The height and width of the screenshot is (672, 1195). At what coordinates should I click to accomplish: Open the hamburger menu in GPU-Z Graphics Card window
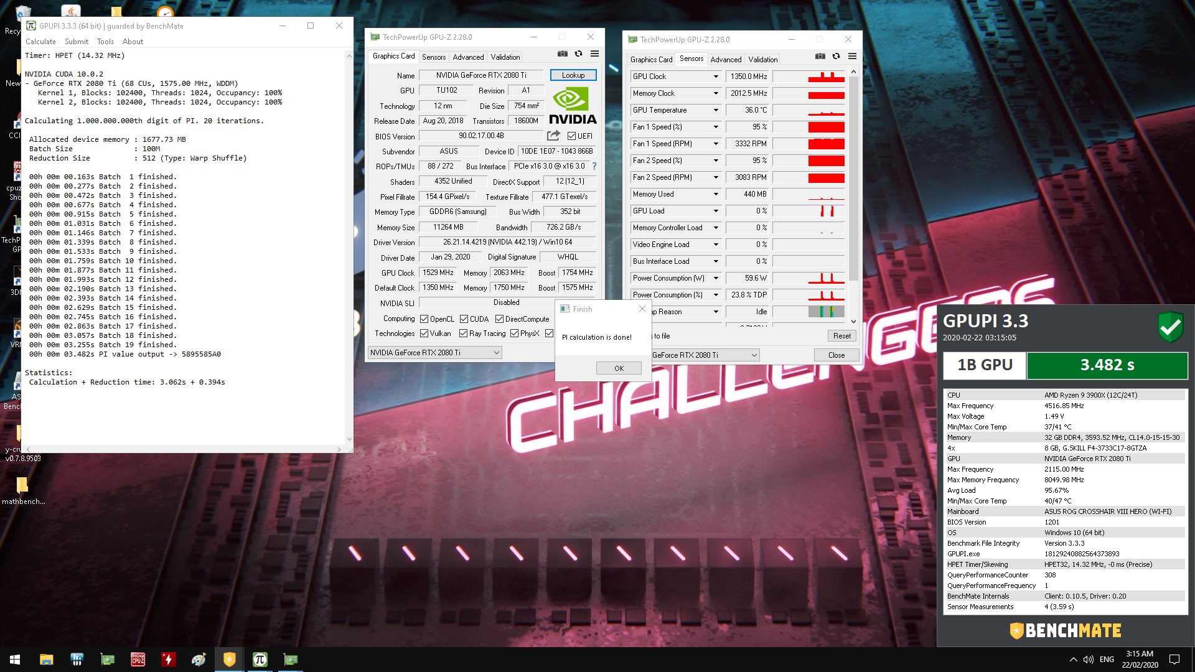594,54
